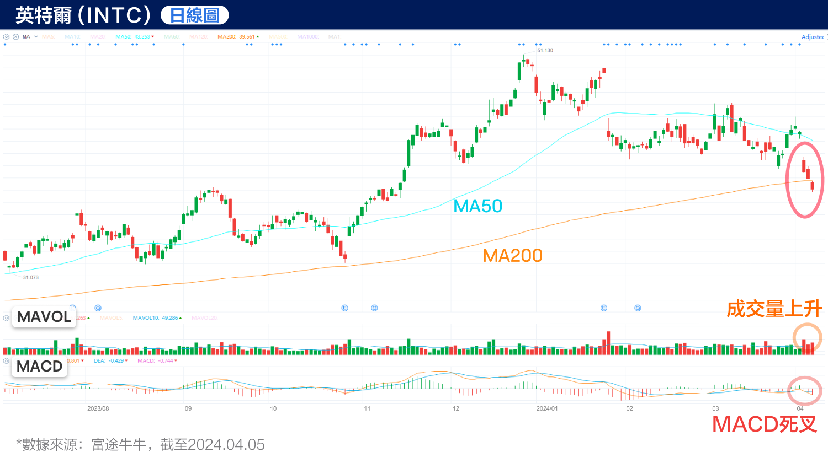
Task: Remove the MA indicator with the X icon
Action: click(15, 36)
